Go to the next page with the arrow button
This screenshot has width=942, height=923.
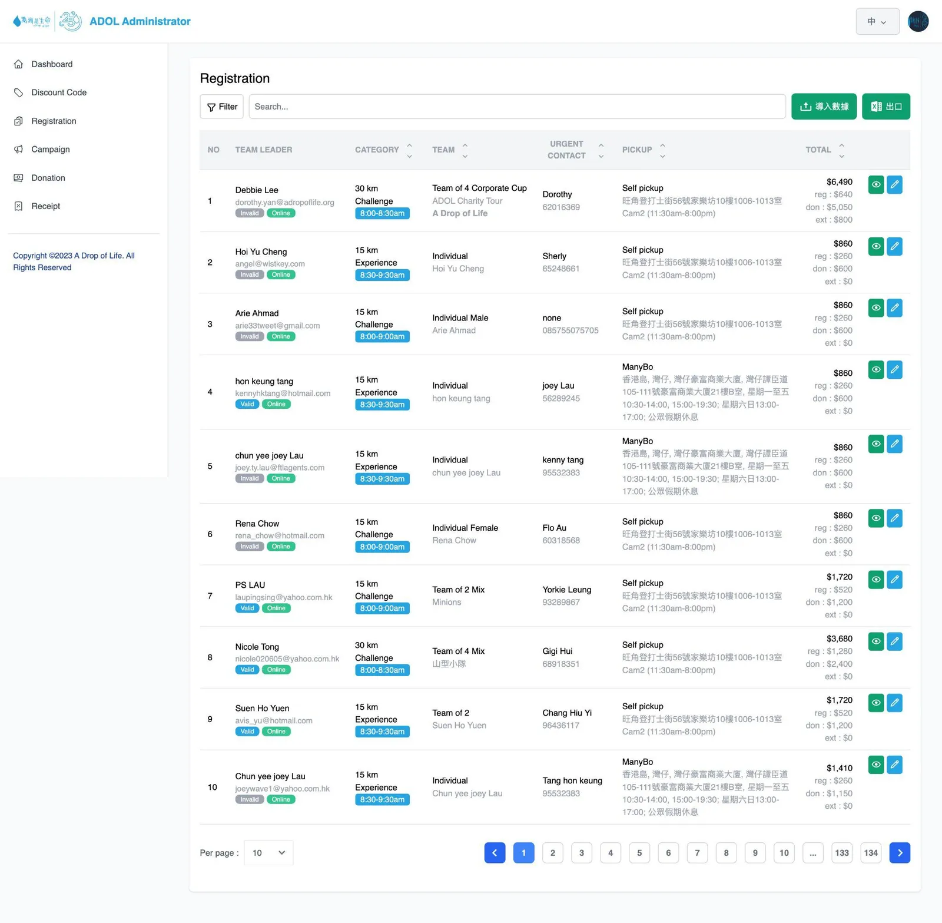point(900,852)
